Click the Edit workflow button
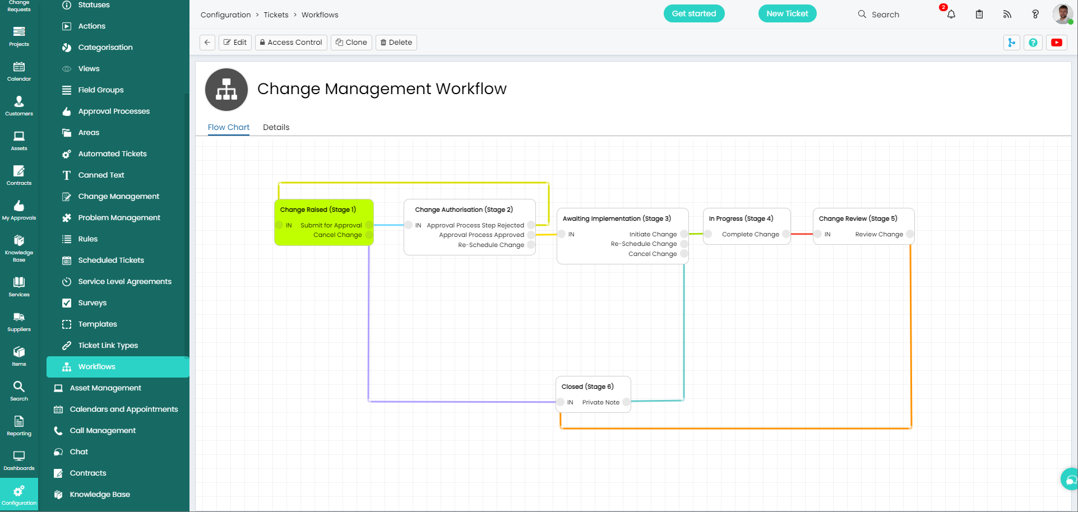The width and height of the screenshot is (1078, 512). 235,42
